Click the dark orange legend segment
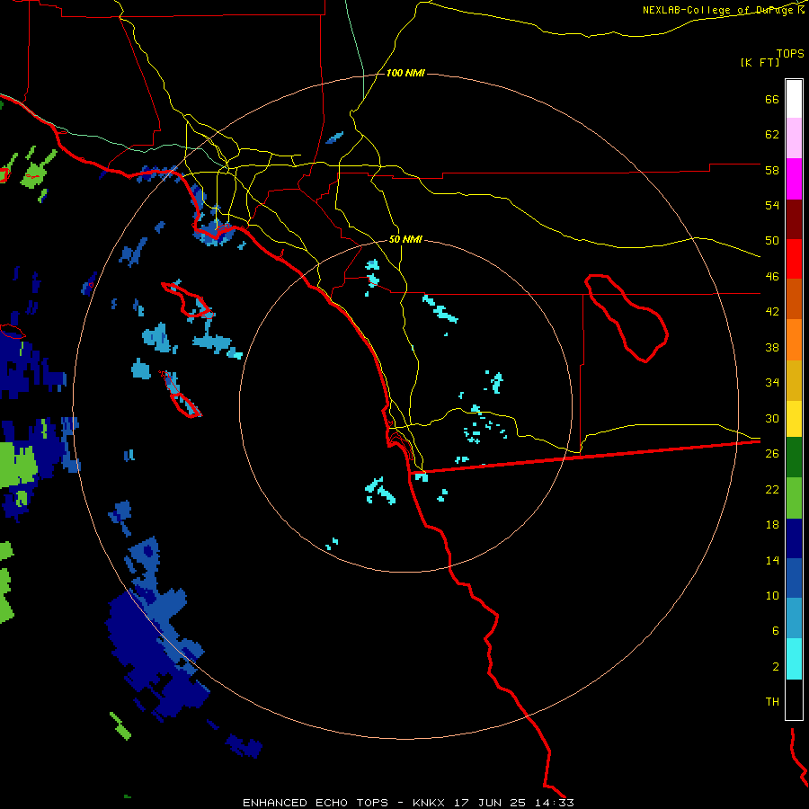Viewport: 809px width, 809px height. 794,298
